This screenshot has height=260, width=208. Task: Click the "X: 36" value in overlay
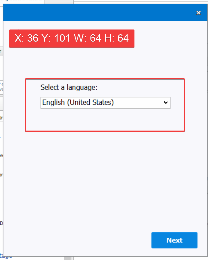(26, 38)
